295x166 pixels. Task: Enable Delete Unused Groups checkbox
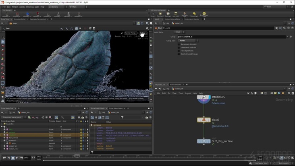179,54
